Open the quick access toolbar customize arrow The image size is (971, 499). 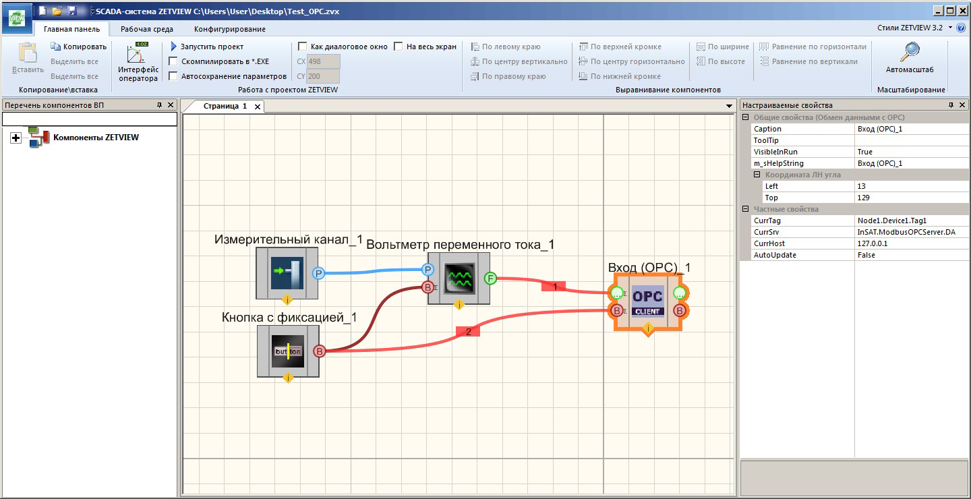(92, 11)
